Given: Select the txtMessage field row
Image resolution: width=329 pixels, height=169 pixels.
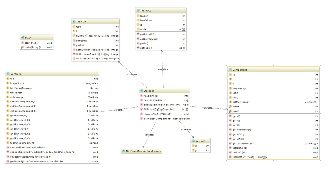Looking at the screenshot, I should (52, 97).
